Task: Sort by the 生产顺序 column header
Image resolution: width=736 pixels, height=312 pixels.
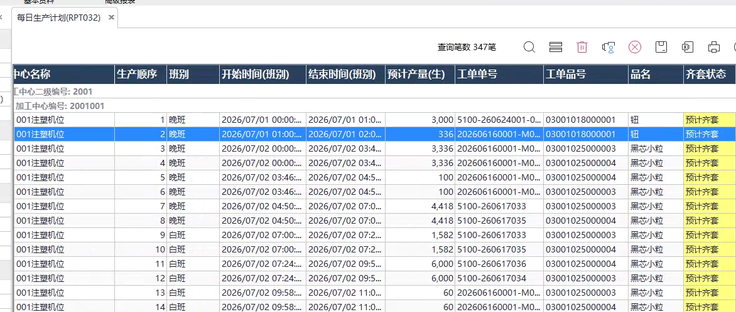Action: pos(140,74)
